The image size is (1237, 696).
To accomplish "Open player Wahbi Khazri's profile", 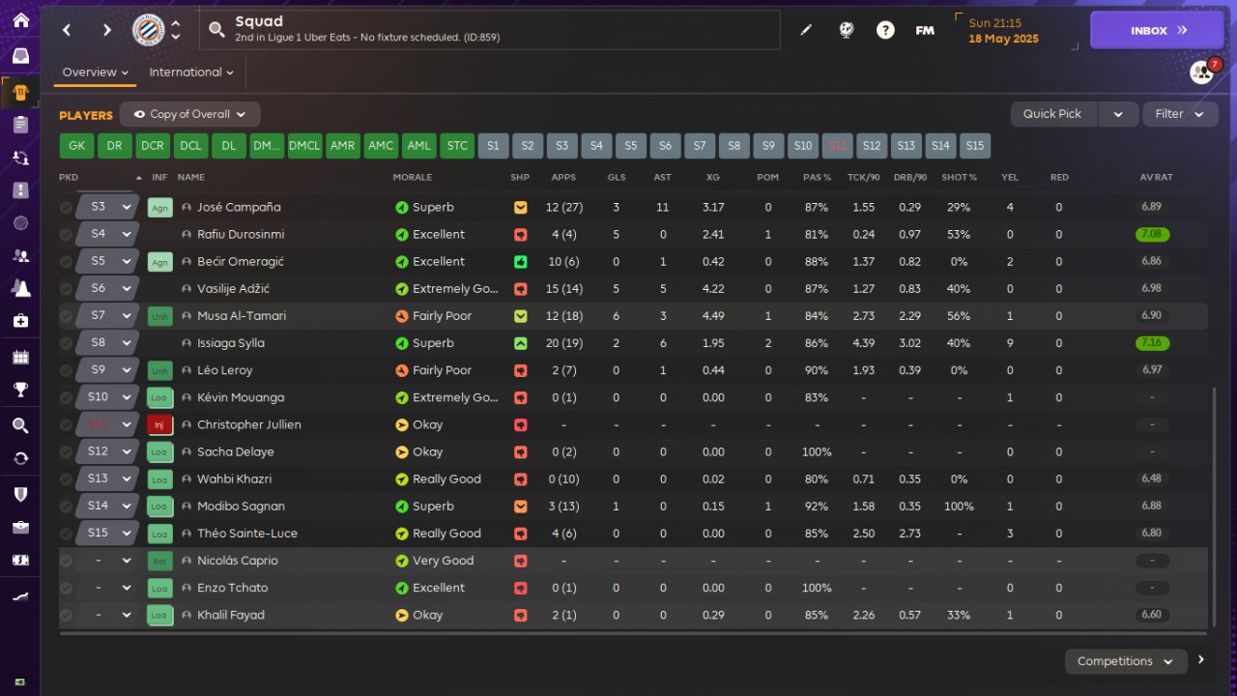I will coord(234,479).
